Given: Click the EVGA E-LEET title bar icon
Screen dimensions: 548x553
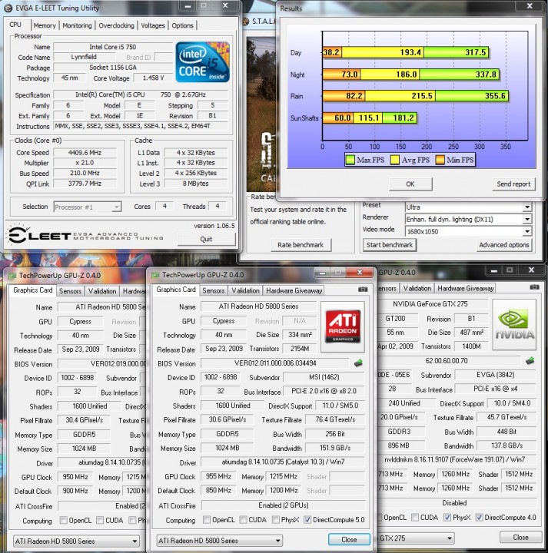Looking at the screenshot, I should click(x=8, y=8).
